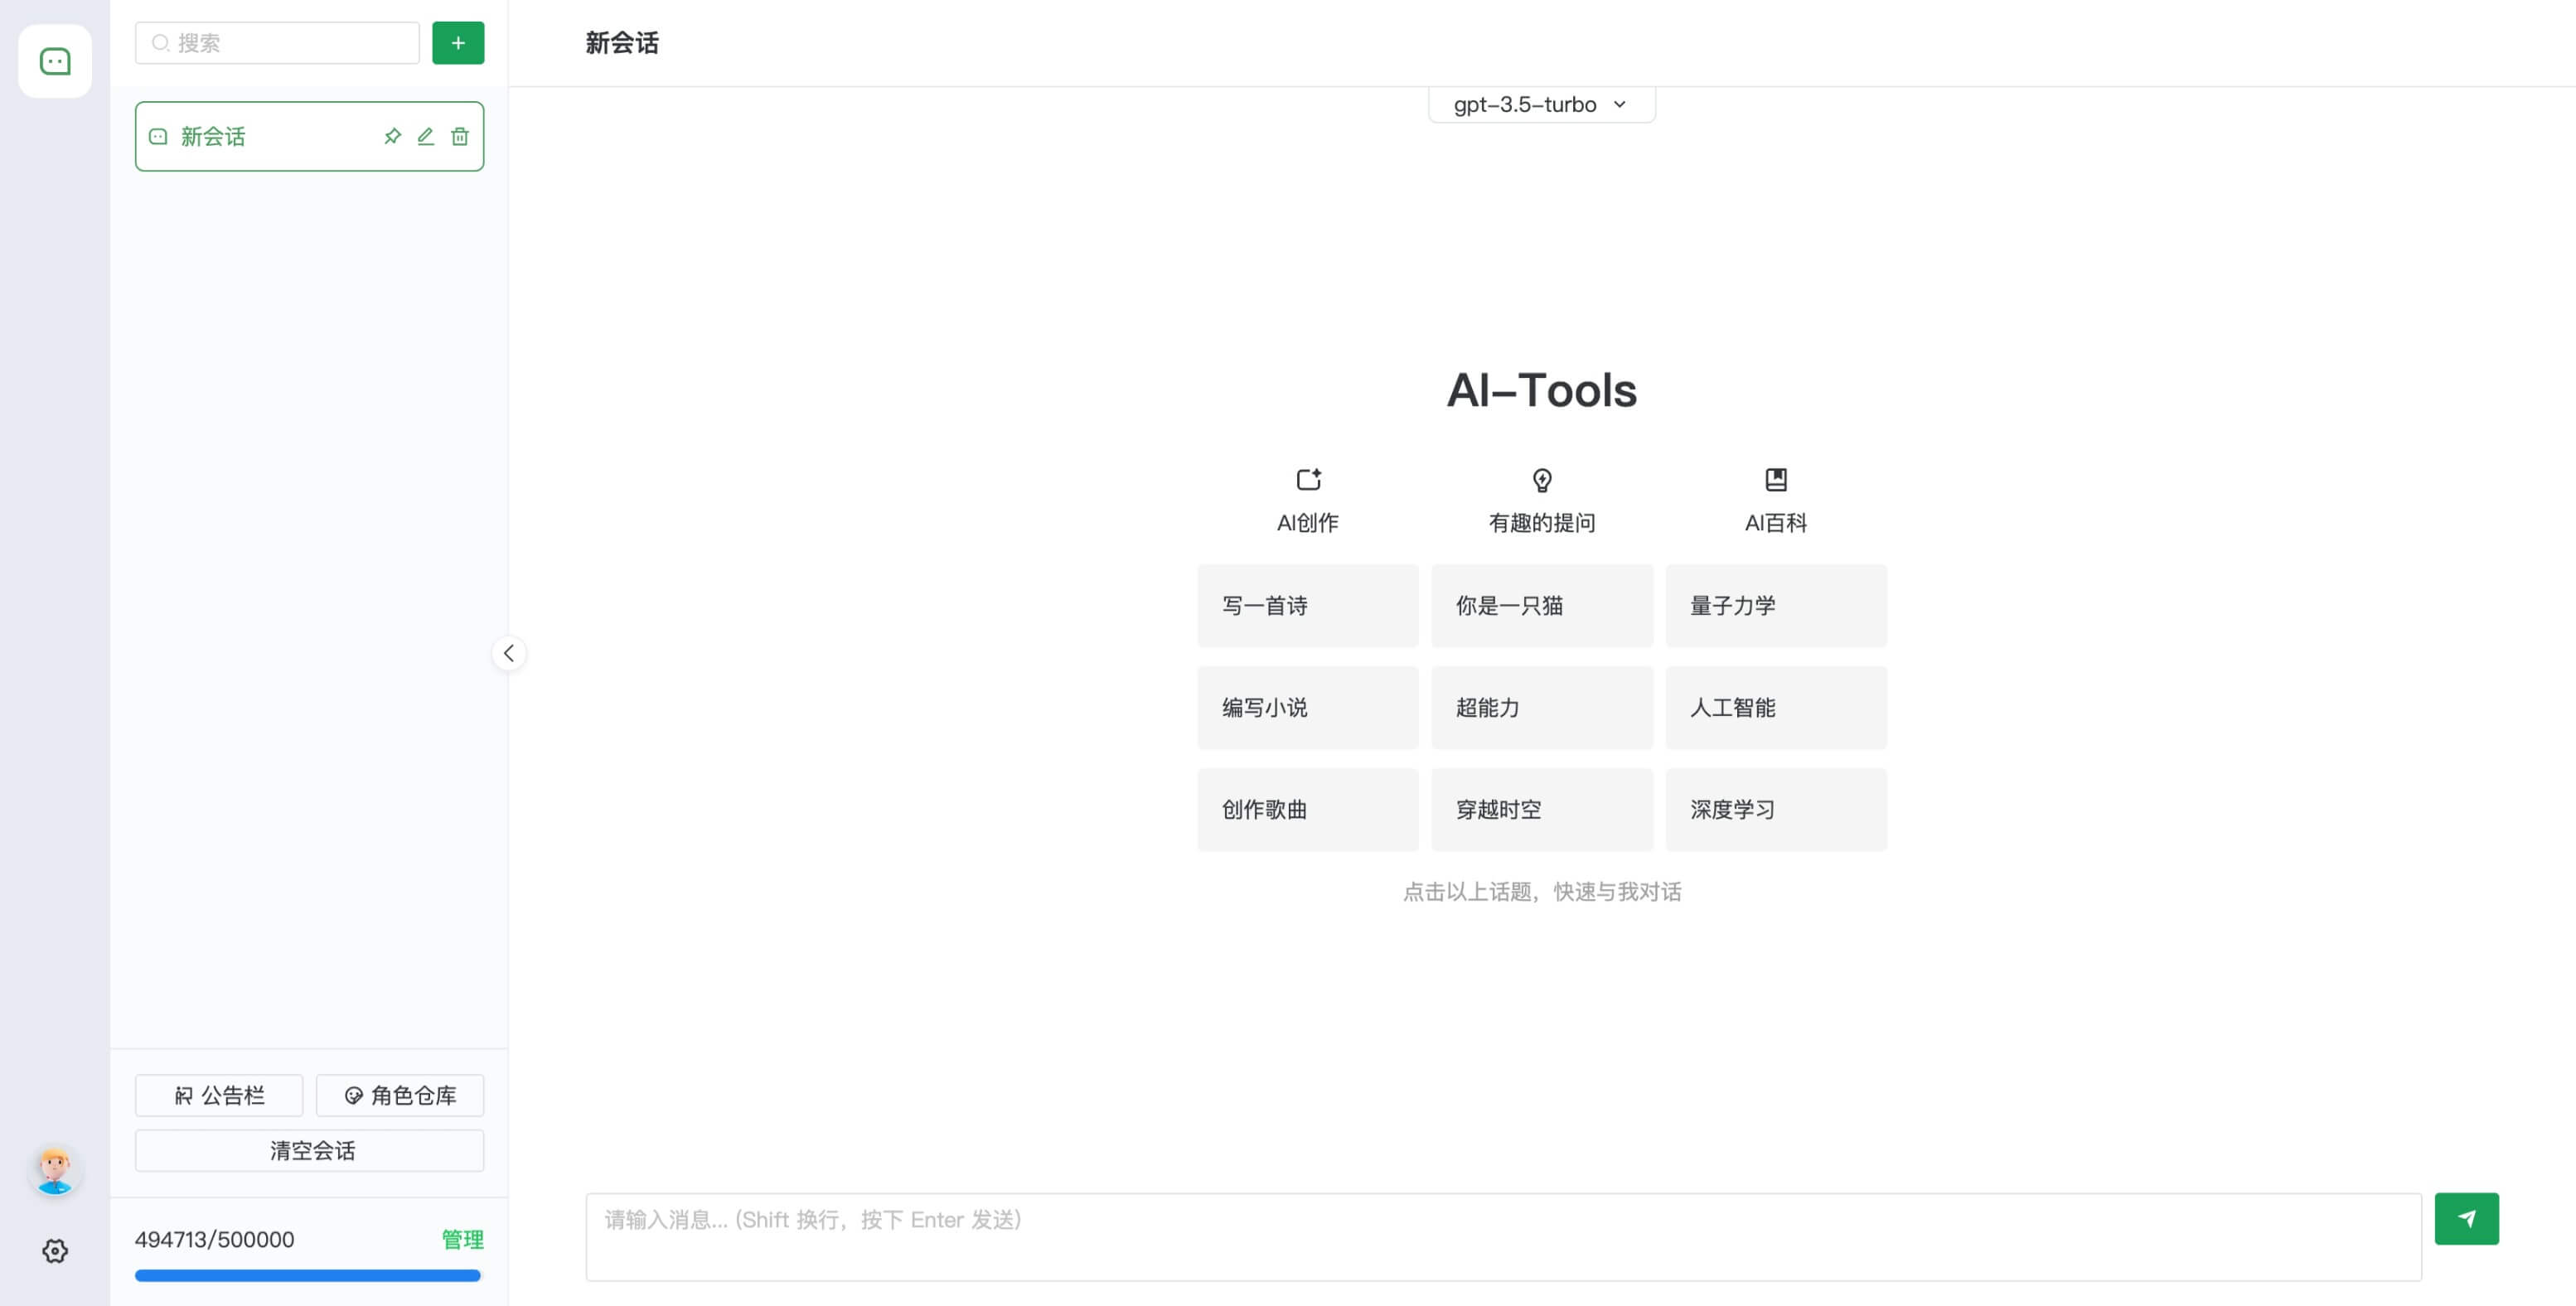Click the message input text box
This screenshot has height=1306, width=2576.
tap(1503, 1236)
